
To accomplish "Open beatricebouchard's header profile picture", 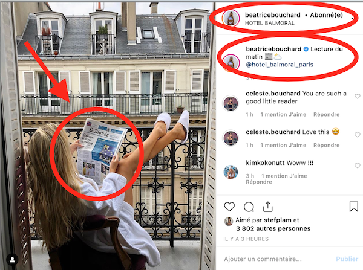I will 231,18.
